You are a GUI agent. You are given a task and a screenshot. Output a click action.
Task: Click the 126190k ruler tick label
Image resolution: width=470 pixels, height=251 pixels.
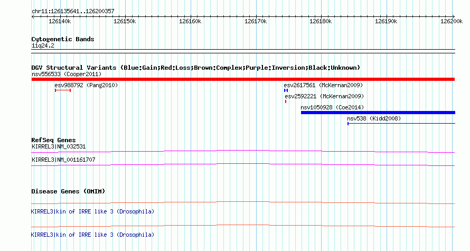[x=386, y=21]
